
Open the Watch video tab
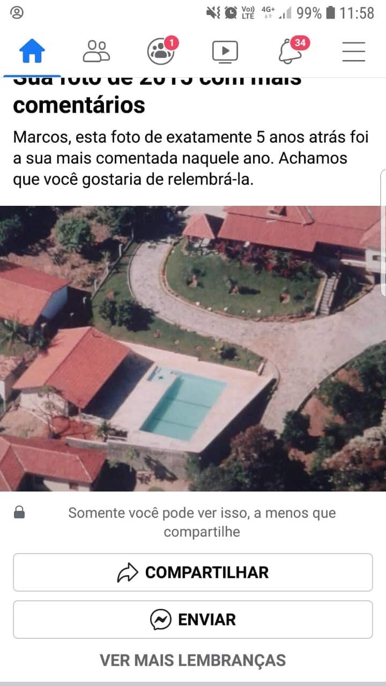tap(225, 51)
